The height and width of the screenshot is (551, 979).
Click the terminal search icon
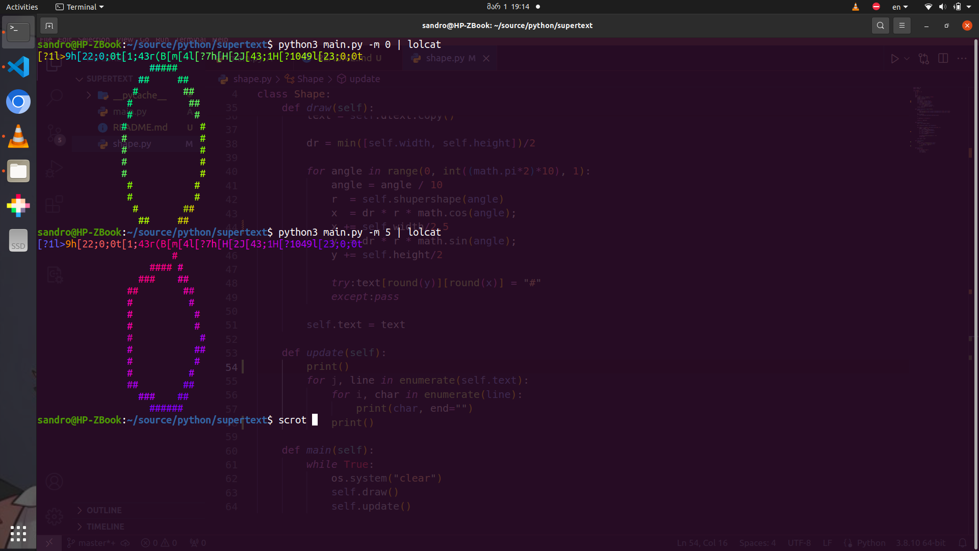pyautogui.click(x=880, y=26)
